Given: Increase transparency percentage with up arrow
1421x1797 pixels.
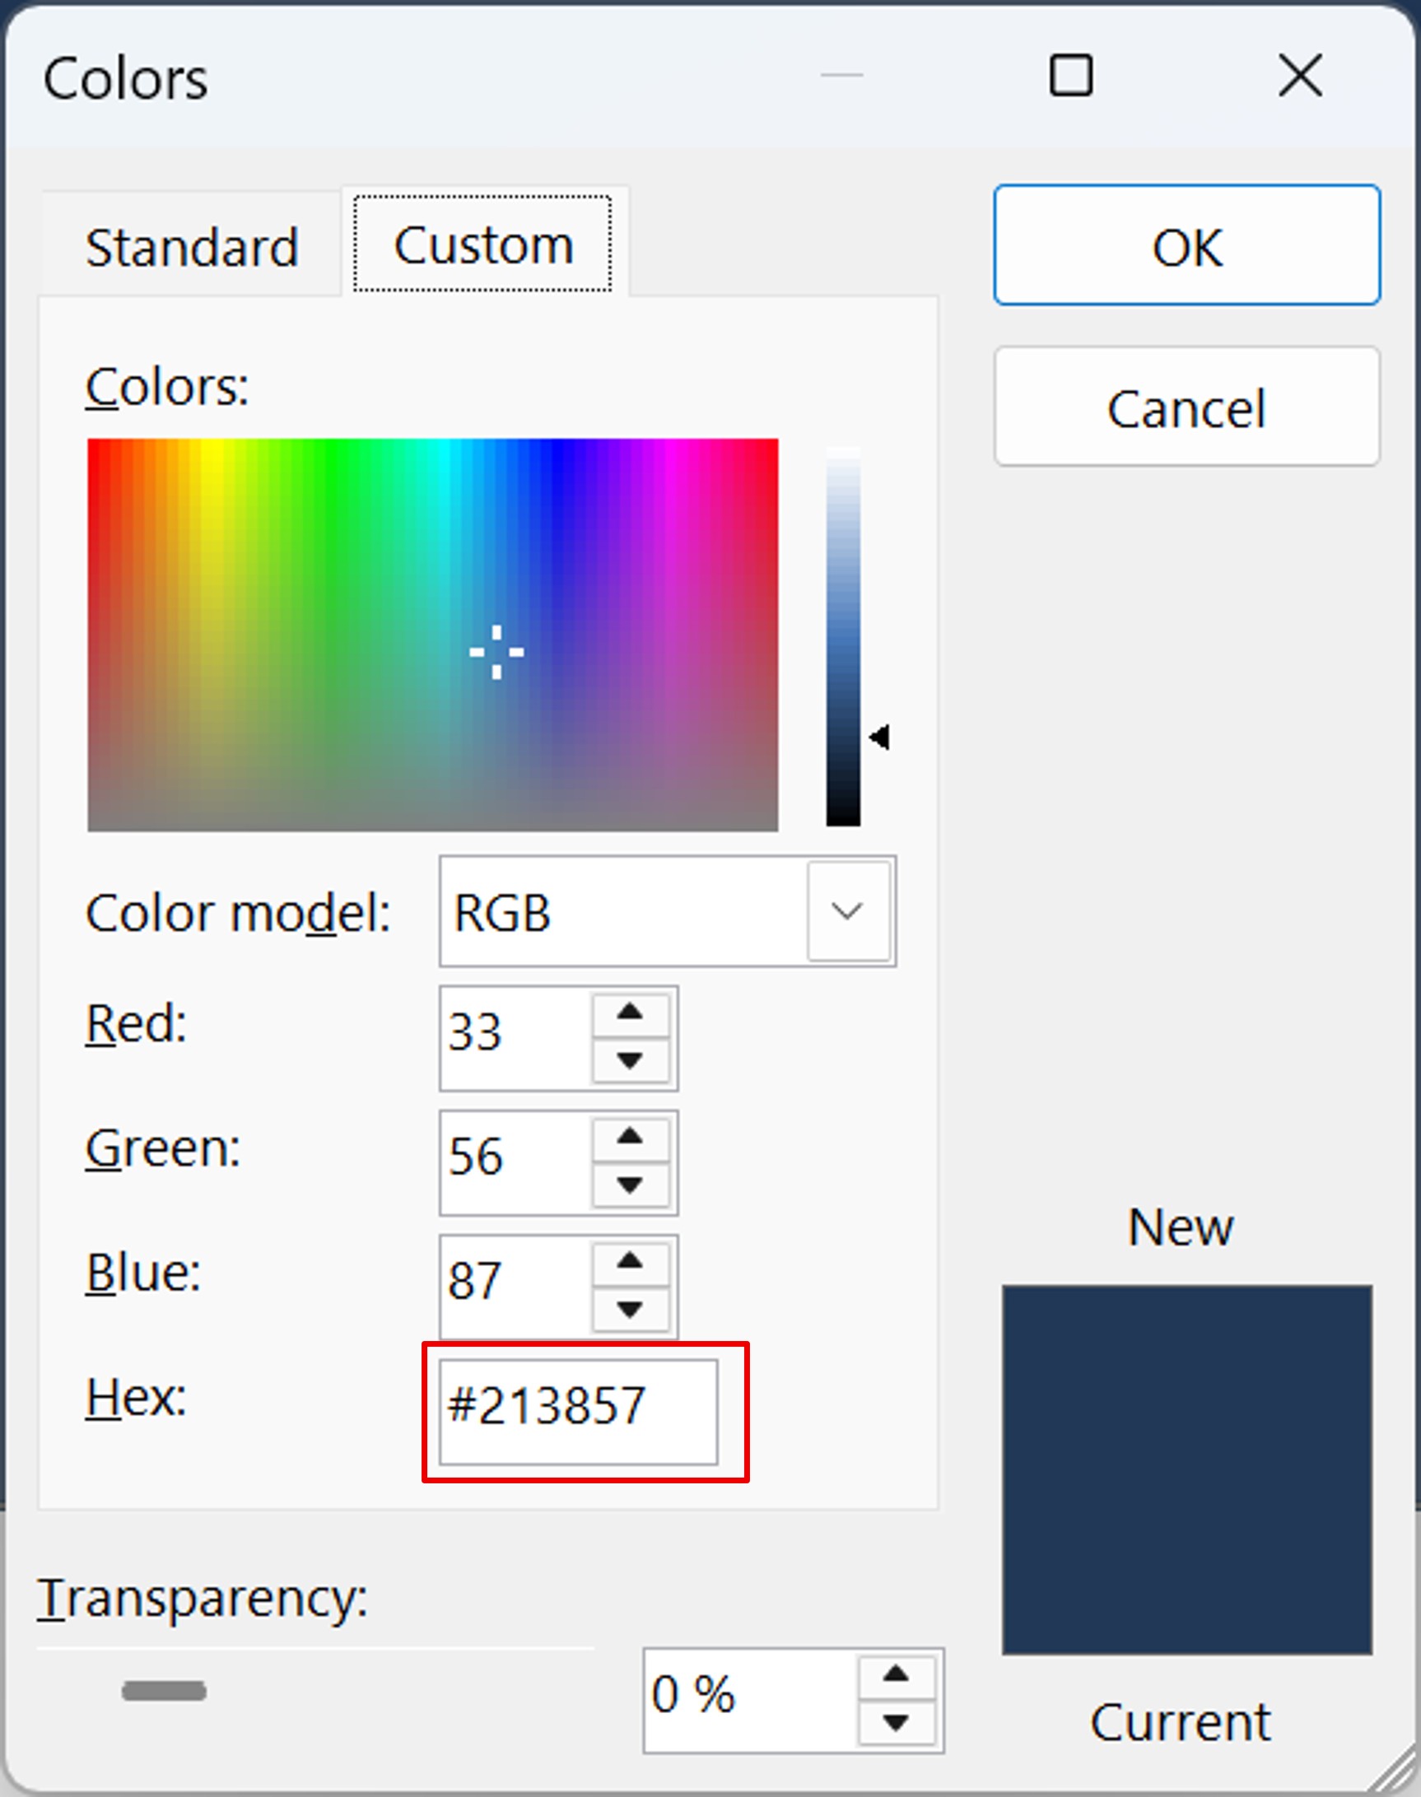Looking at the screenshot, I should pos(895,1674).
